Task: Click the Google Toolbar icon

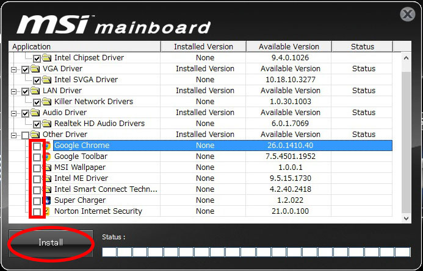Action: pyautogui.click(x=48, y=157)
